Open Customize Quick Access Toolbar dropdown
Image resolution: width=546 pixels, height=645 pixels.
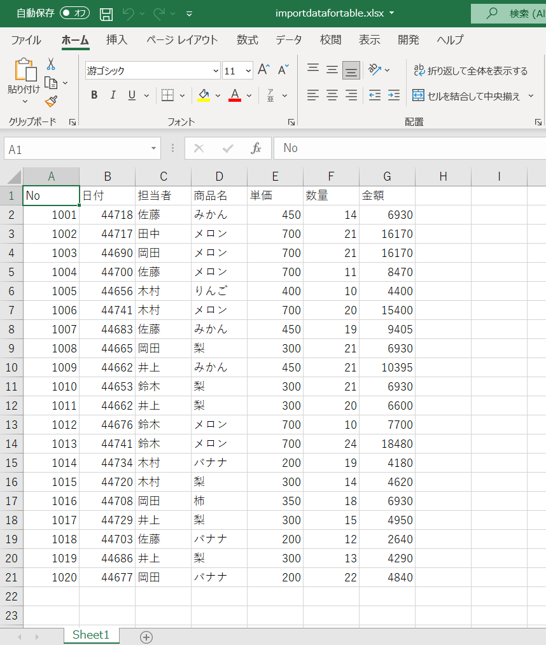pyautogui.click(x=189, y=14)
